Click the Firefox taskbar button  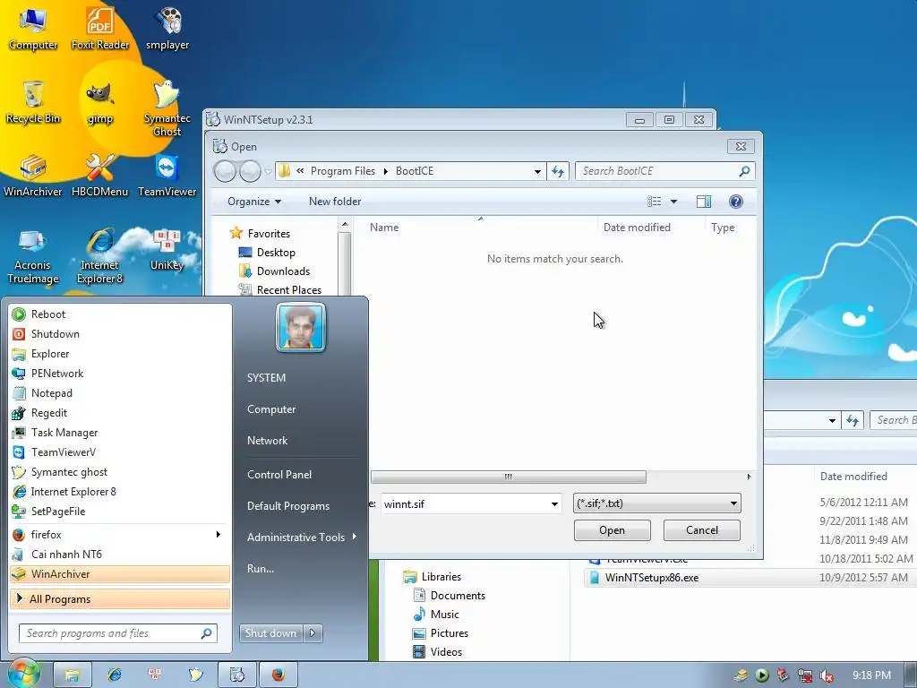[279, 675]
